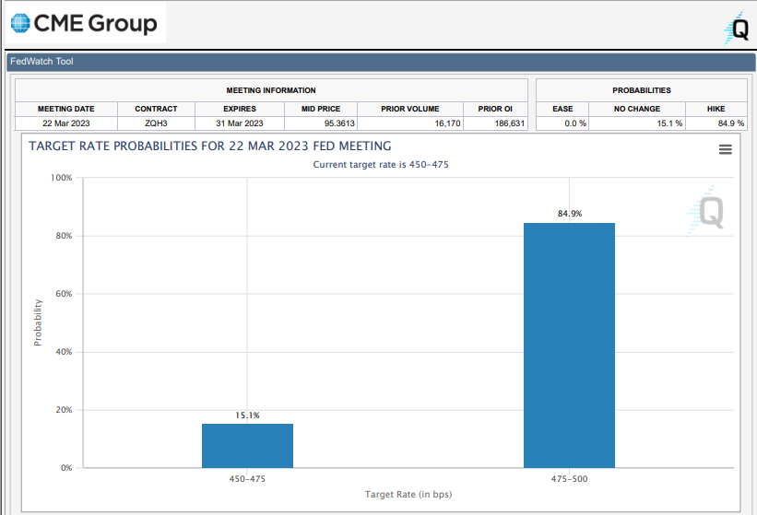The width and height of the screenshot is (757, 515).
Task: Click the 450-475 x-axis label
Action: tap(247, 479)
